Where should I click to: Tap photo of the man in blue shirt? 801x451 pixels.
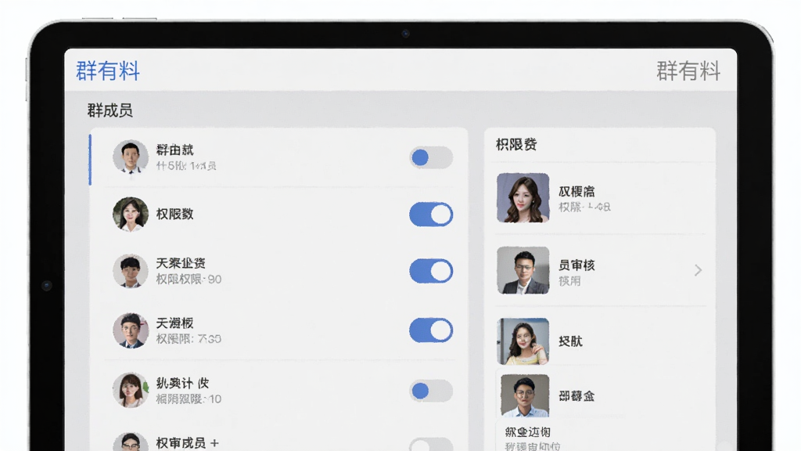pyautogui.click(x=525, y=395)
